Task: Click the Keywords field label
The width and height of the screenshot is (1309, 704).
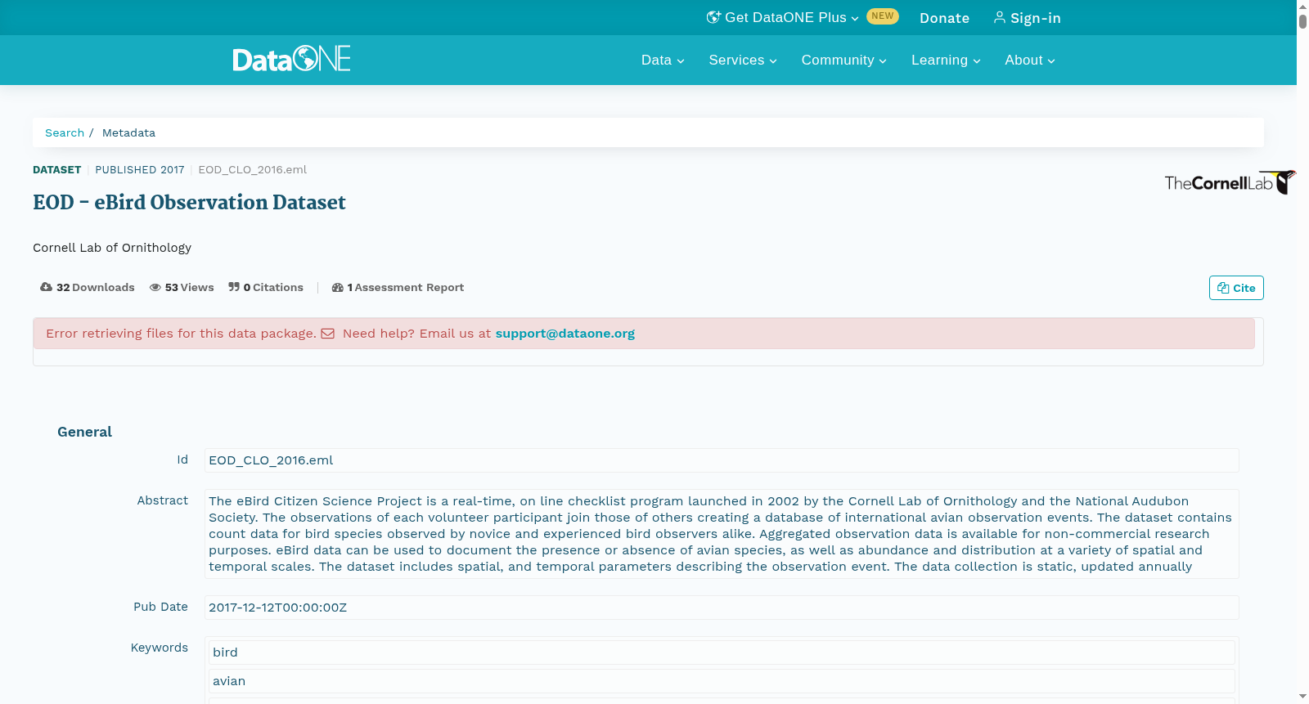Action: click(160, 648)
